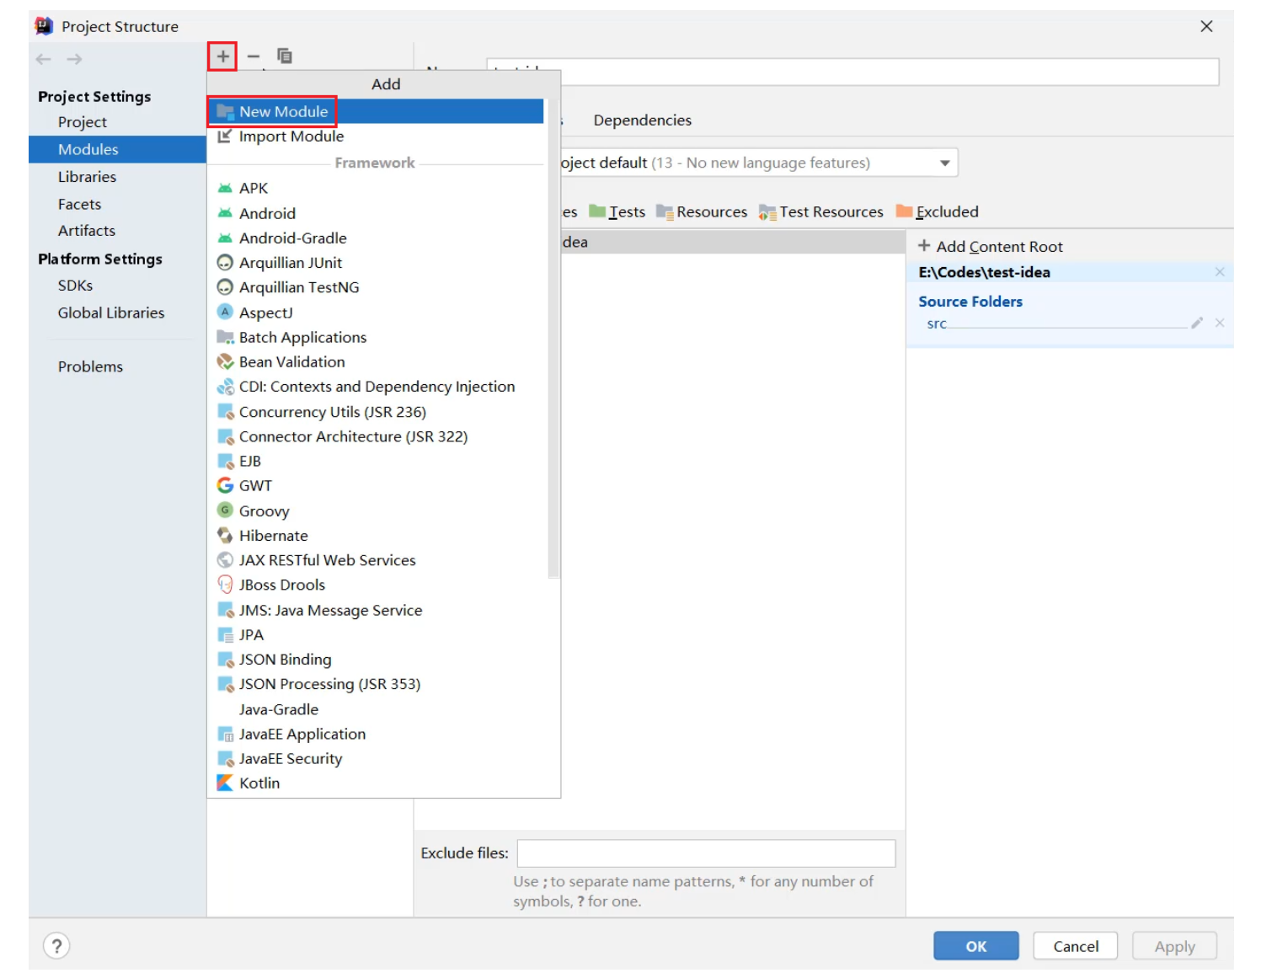Mark as Tests folder
The width and height of the screenshot is (1272, 973).
tap(617, 211)
